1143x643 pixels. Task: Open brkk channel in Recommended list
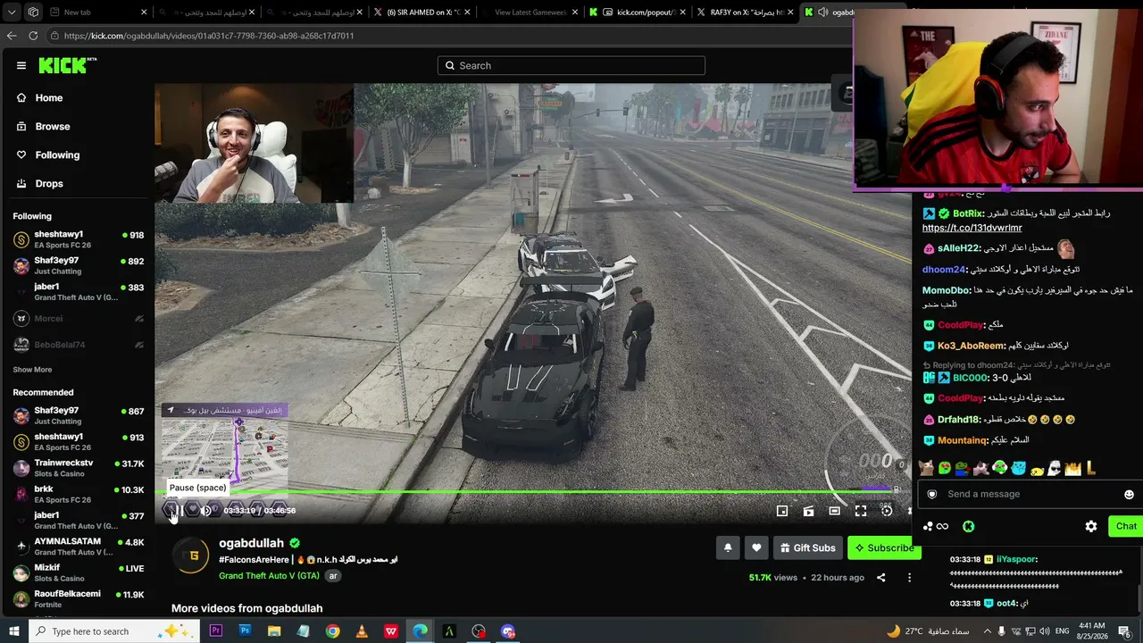pyautogui.click(x=79, y=494)
